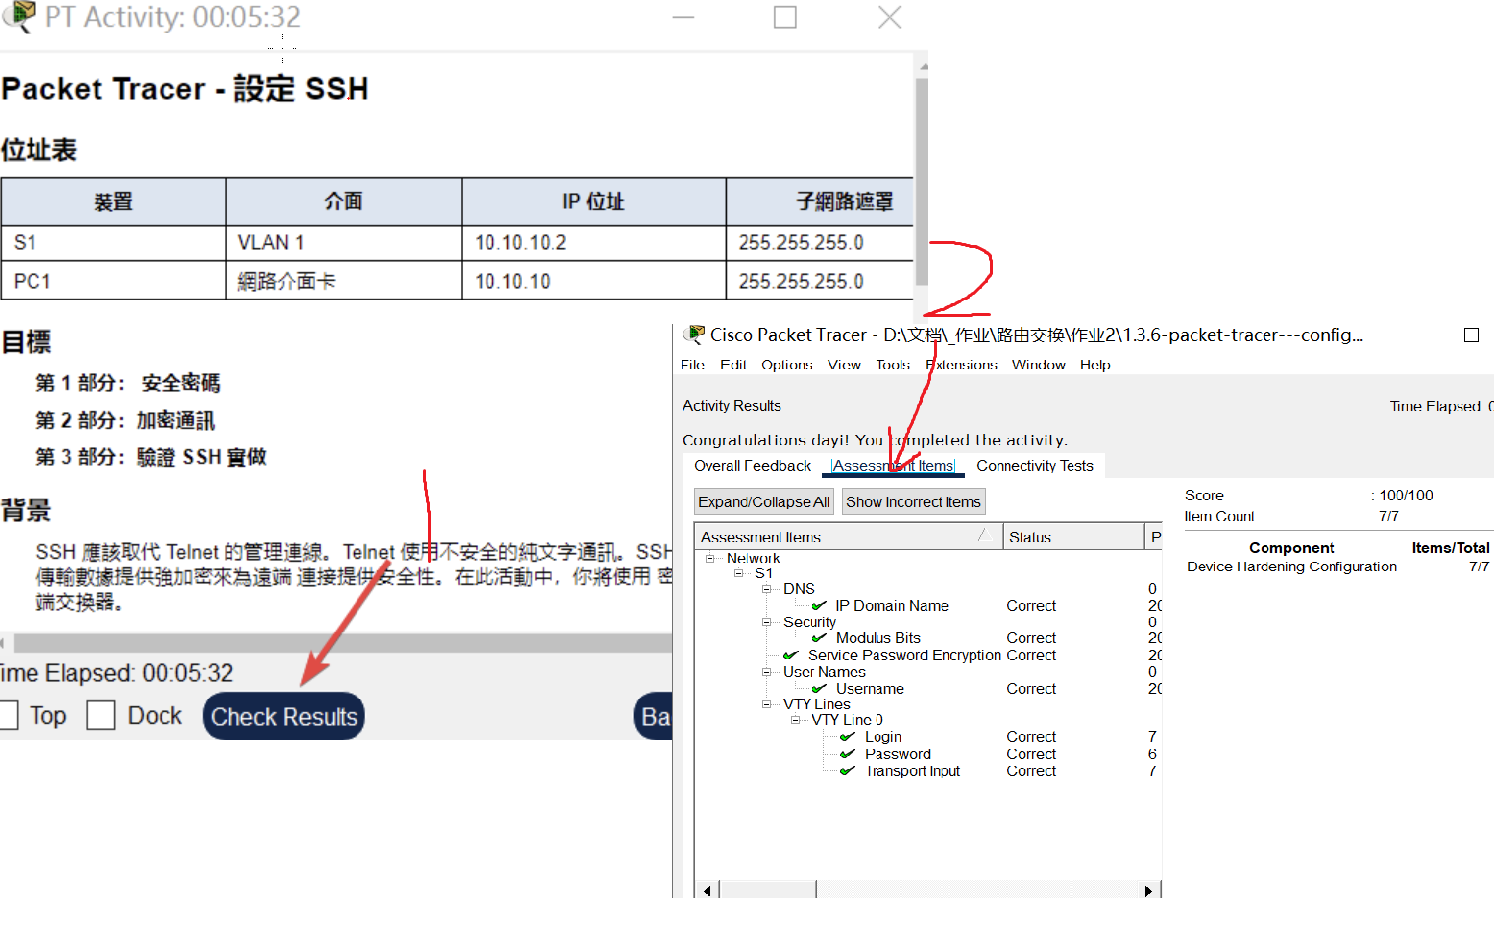1494x932 pixels.
Task: Open the Tools menu
Action: (892, 365)
